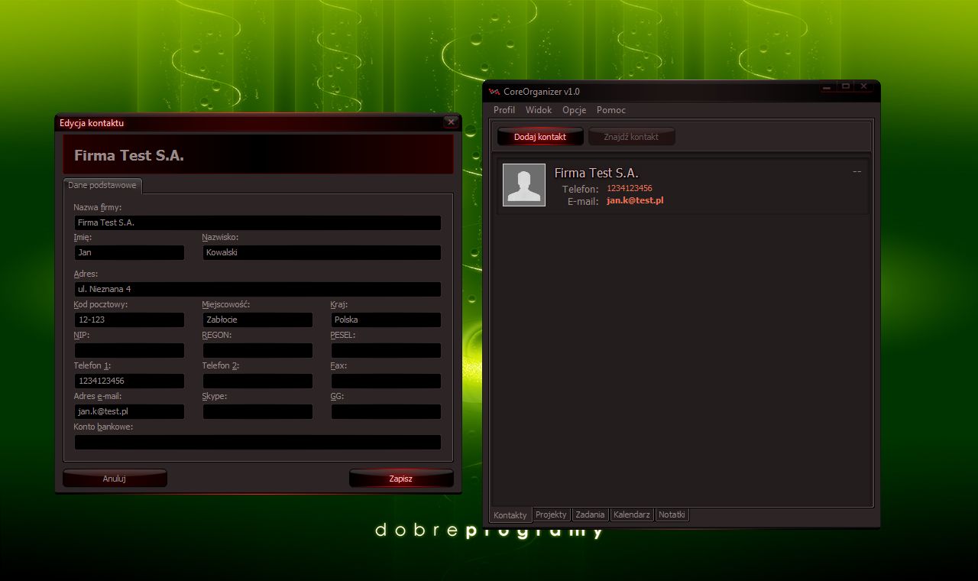Click the Adres e-mail field
Image resolution: width=978 pixels, height=581 pixels.
pos(129,411)
